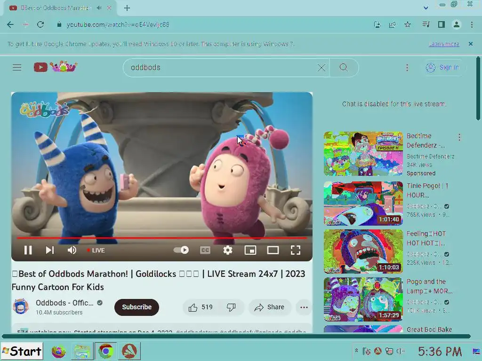Clear the oddbods search text

pyautogui.click(x=321, y=68)
